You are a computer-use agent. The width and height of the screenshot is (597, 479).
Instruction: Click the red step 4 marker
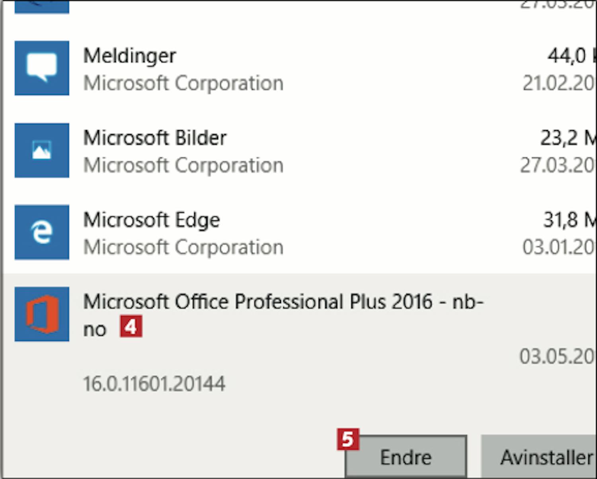[131, 327]
